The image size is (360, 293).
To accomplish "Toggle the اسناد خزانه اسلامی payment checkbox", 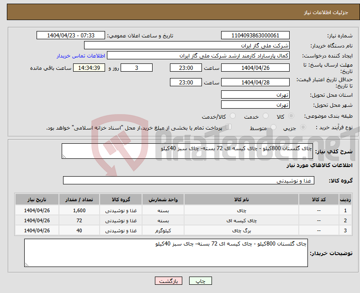I will (229, 127).
